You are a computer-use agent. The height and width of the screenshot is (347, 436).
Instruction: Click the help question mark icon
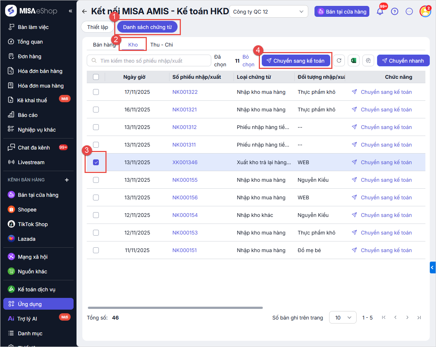[x=394, y=11]
